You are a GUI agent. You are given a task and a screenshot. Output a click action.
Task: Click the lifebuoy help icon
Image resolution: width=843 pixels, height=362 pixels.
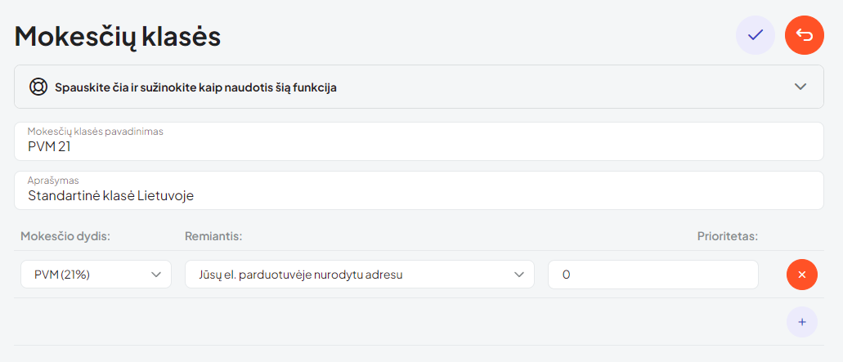pos(38,87)
